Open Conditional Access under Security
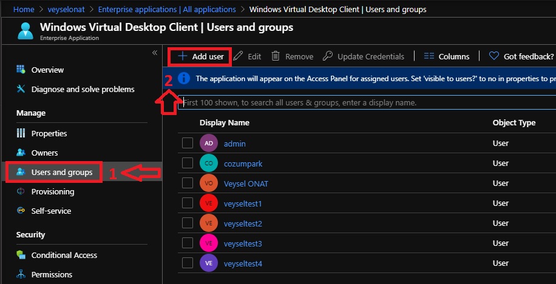Screen dimensions: 556x284 click(x=64, y=255)
